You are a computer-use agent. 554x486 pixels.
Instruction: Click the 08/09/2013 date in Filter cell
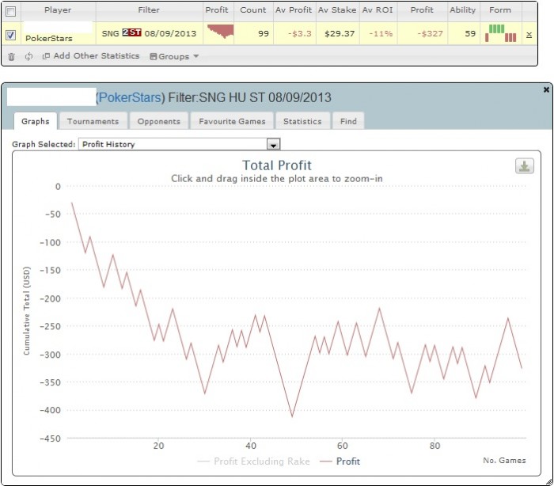tap(170, 33)
